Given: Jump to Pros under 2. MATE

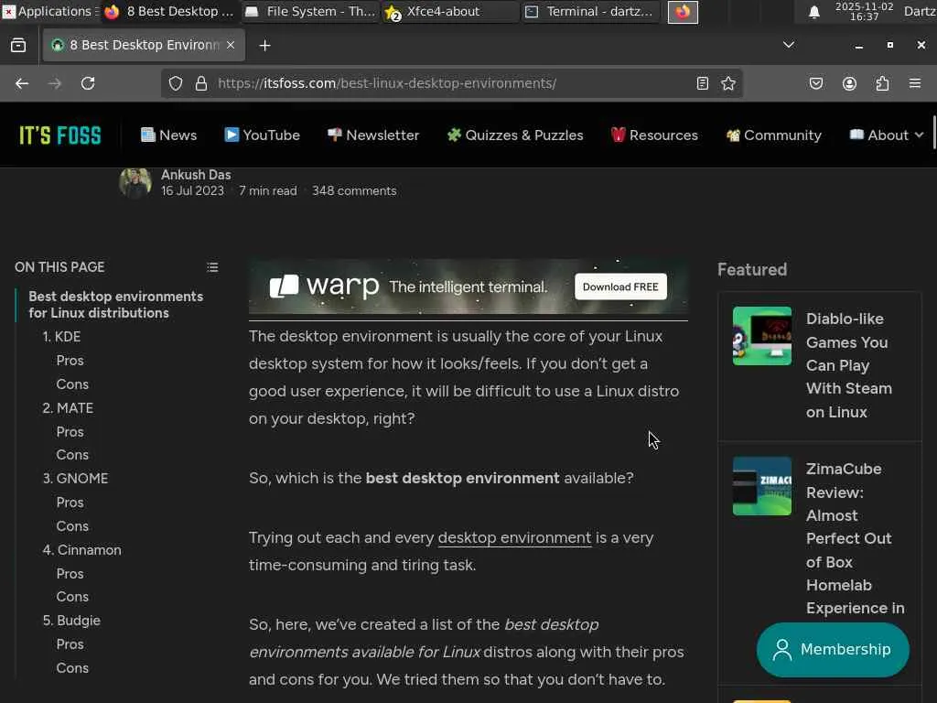Looking at the screenshot, I should point(70,432).
